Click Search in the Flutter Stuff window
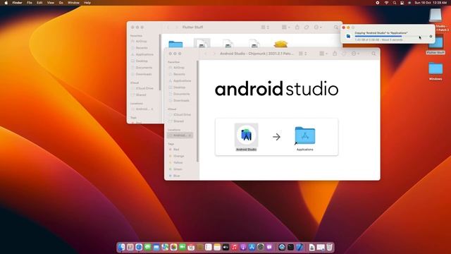The width and height of the screenshot is (451, 254). [x=336, y=27]
